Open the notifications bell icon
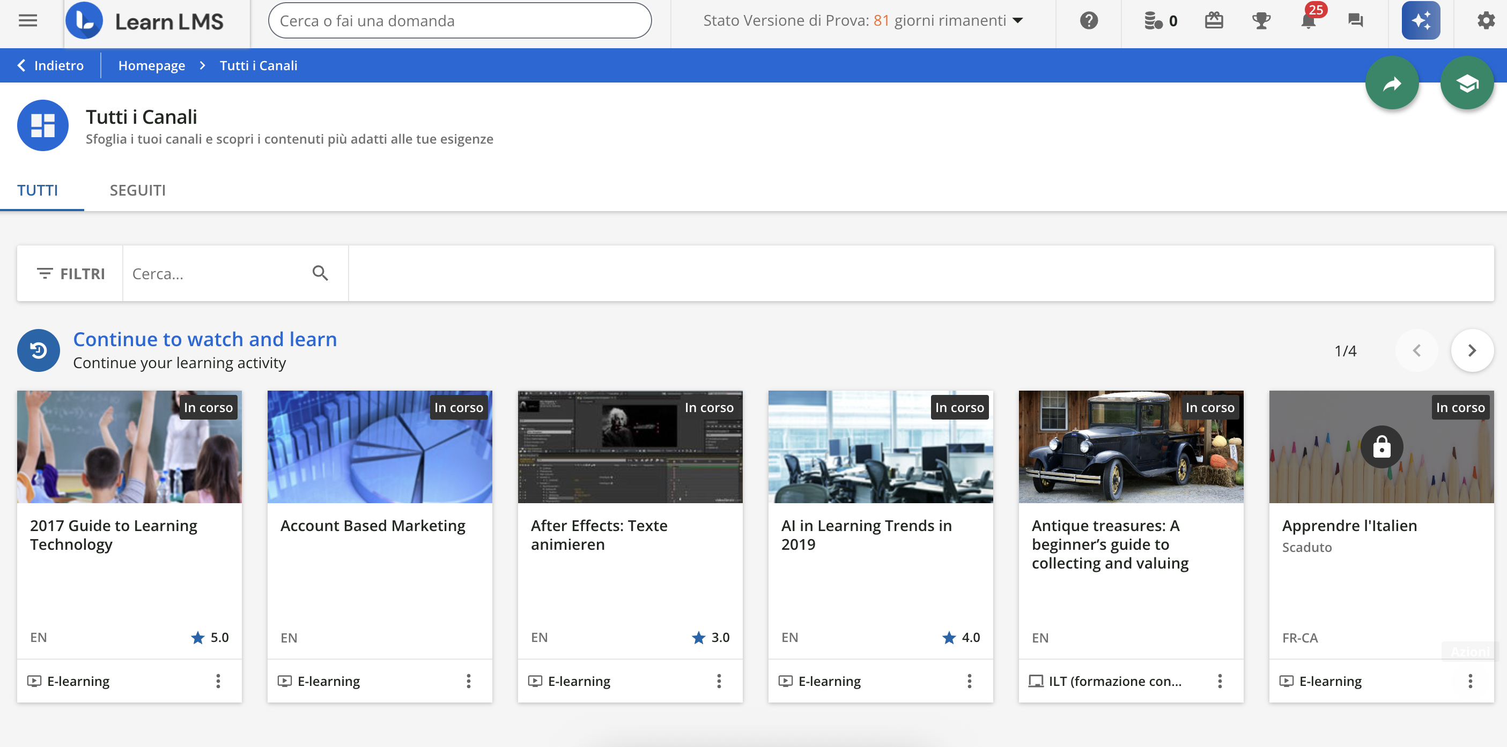Viewport: 1507px width, 747px height. point(1308,21)
